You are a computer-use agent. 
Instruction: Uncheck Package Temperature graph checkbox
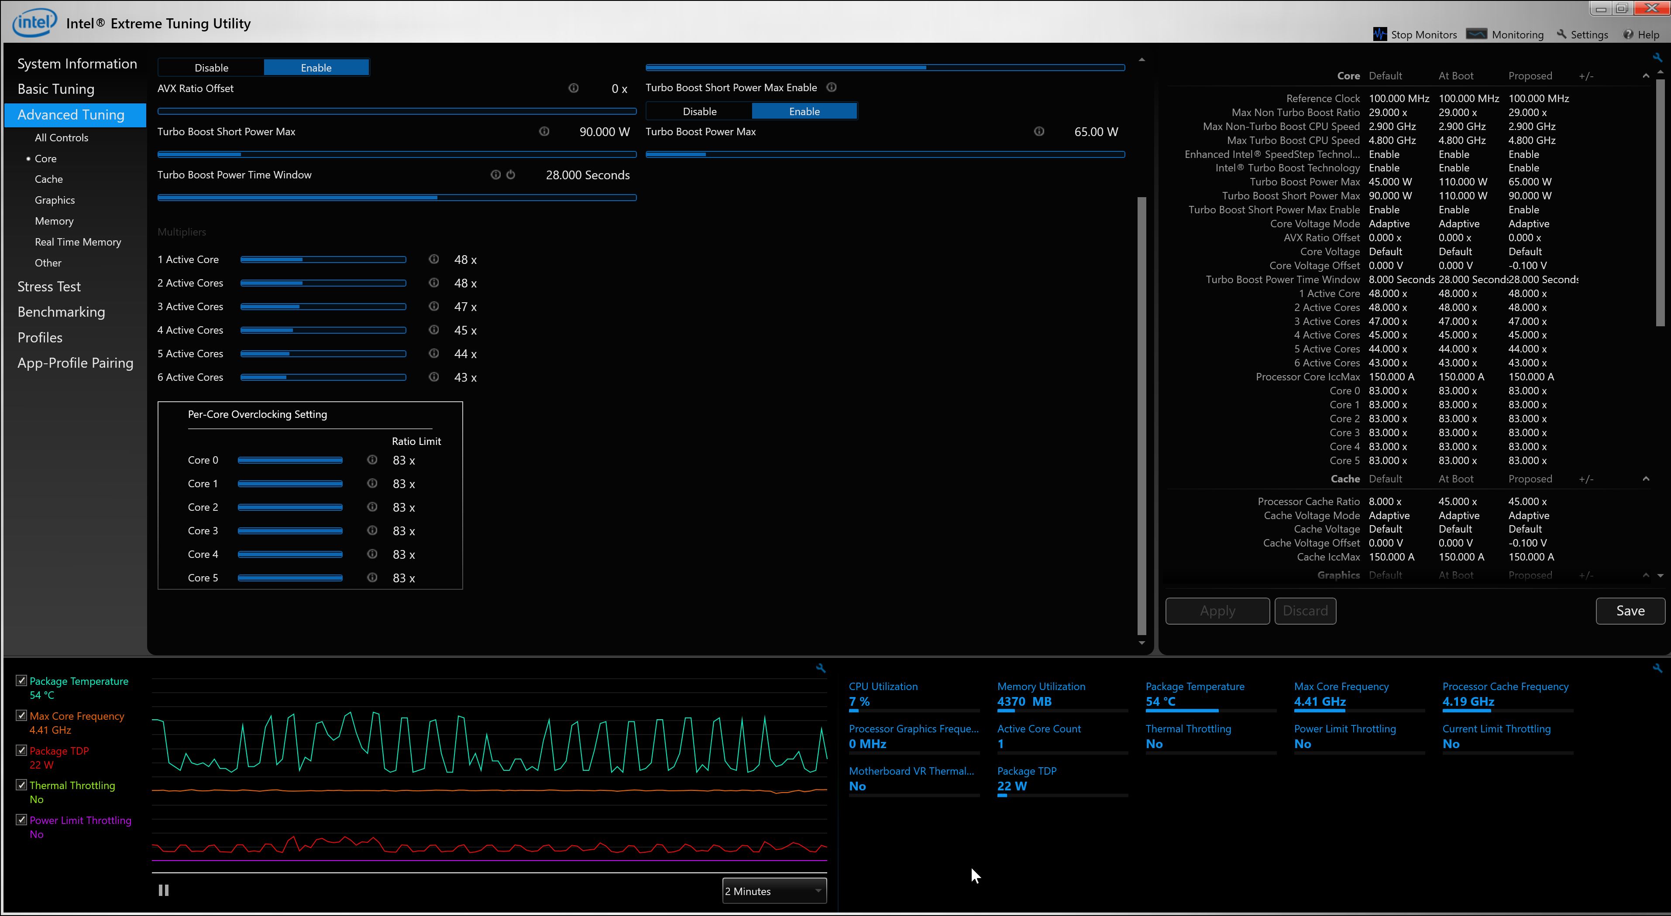(21, 680)
